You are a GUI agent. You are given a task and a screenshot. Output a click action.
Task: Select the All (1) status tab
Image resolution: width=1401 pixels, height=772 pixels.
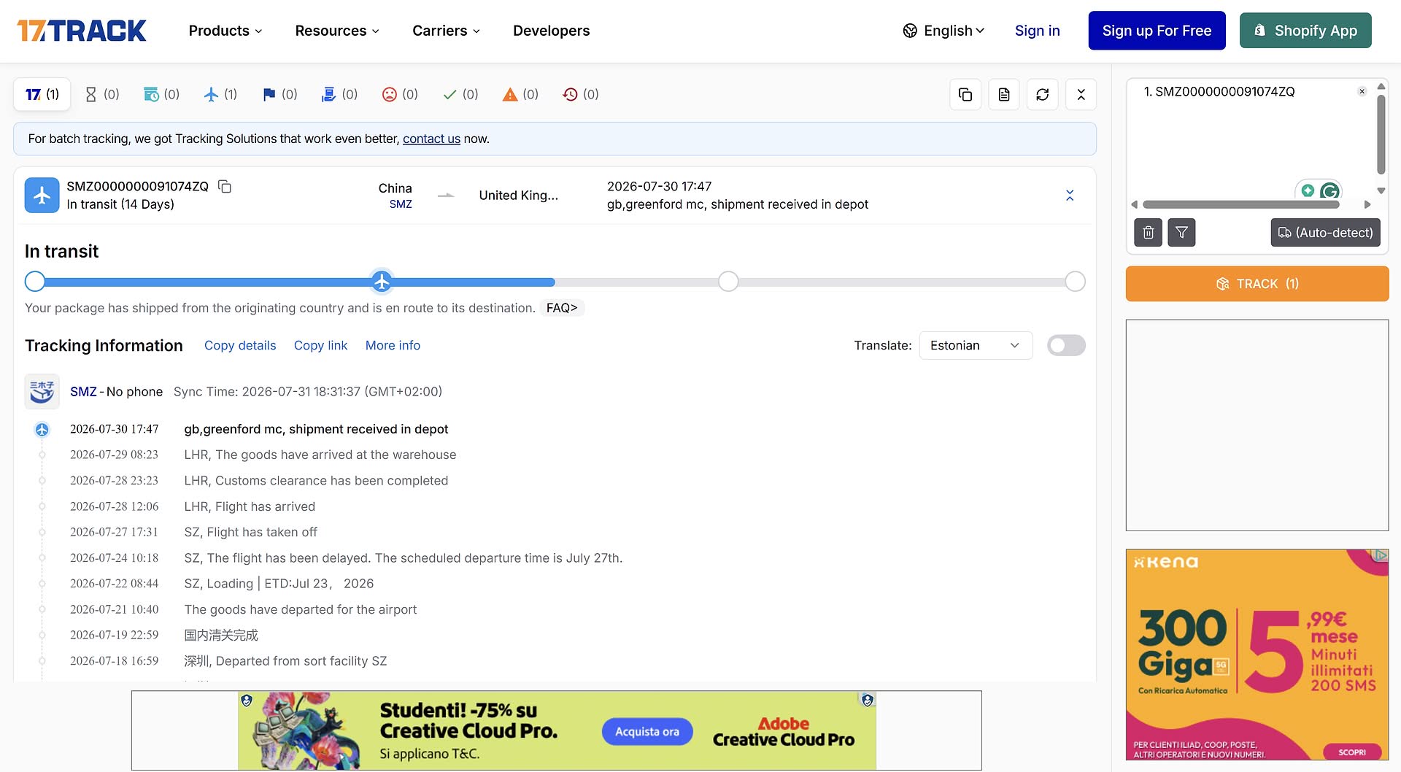(42, 94)
